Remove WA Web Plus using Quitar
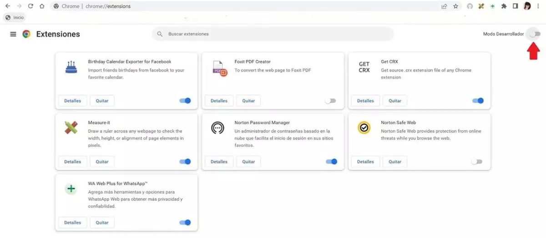546x238 pixels. point(102,223)
